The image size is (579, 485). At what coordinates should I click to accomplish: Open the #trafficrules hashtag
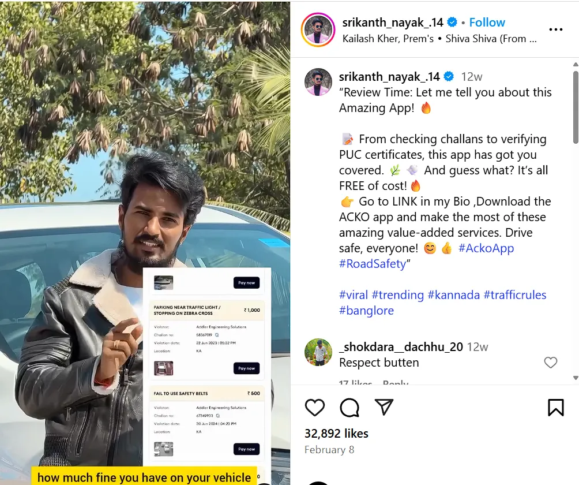point(515,294)
